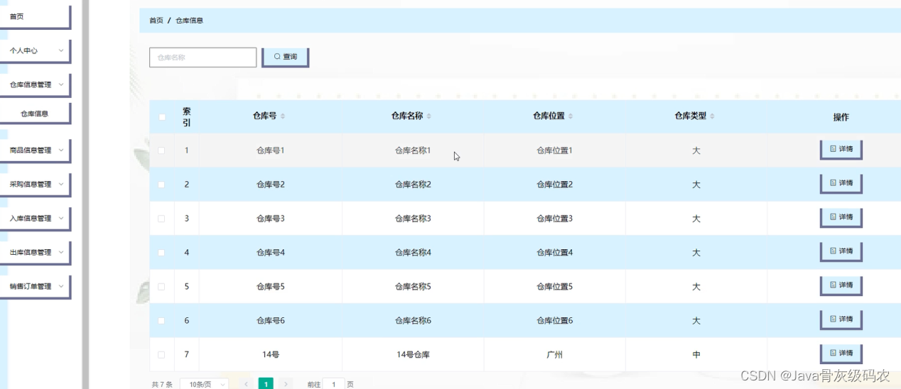This screenshot has height=389, width=901.
Task: Open 详情 for 仓库号6 row
Action: [841, 320]
